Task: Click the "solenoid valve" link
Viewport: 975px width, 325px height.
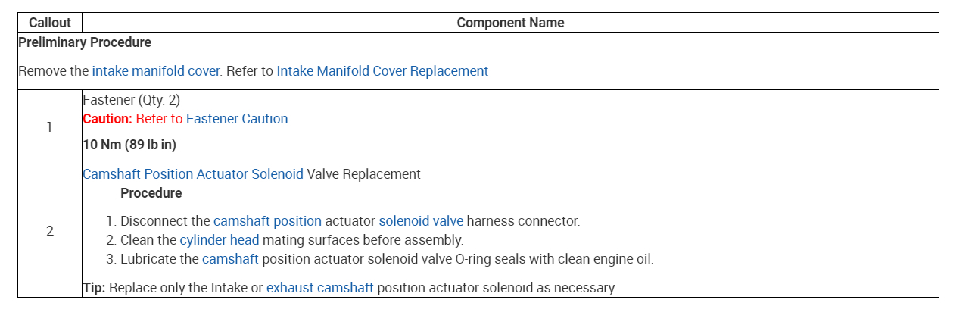Action: coord(421,221)
